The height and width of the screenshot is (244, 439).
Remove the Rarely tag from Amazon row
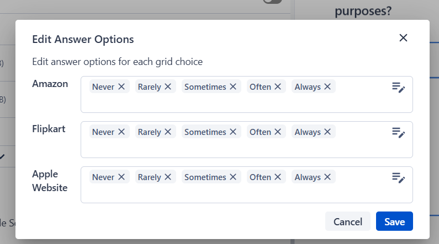tap(168, 87)
